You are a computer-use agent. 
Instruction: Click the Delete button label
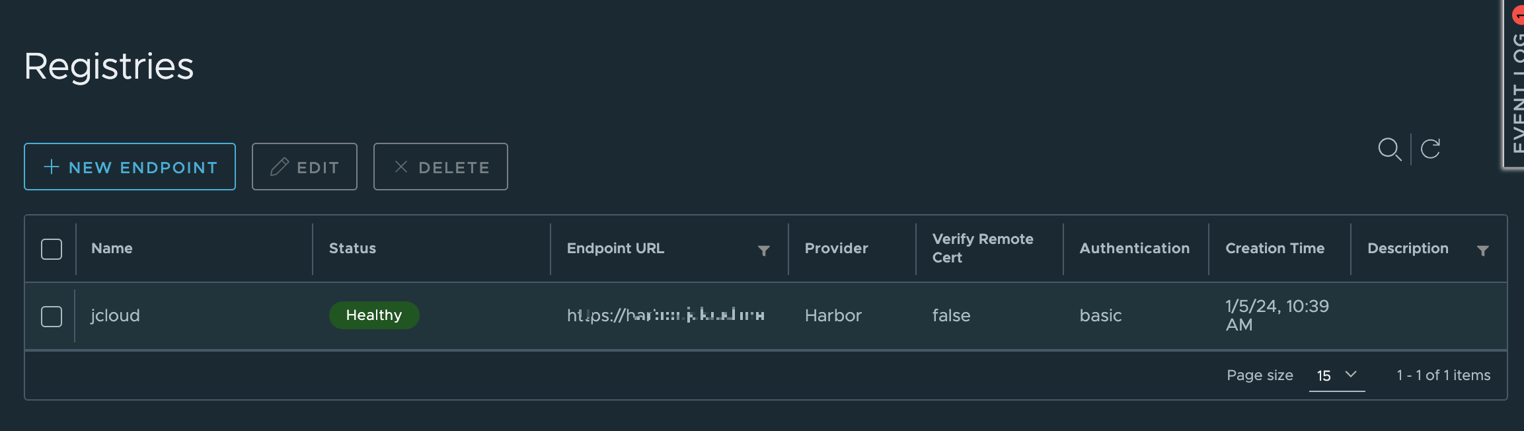(x=454, y=168)
